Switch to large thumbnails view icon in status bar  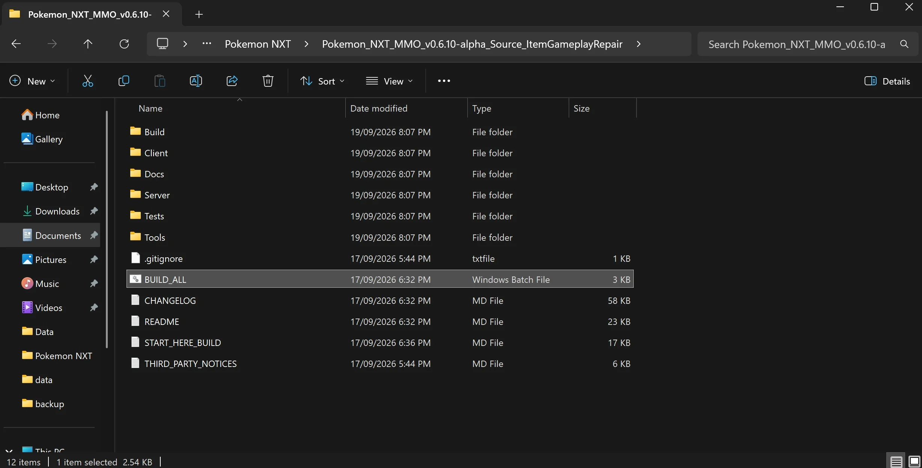tap(914, 461)
